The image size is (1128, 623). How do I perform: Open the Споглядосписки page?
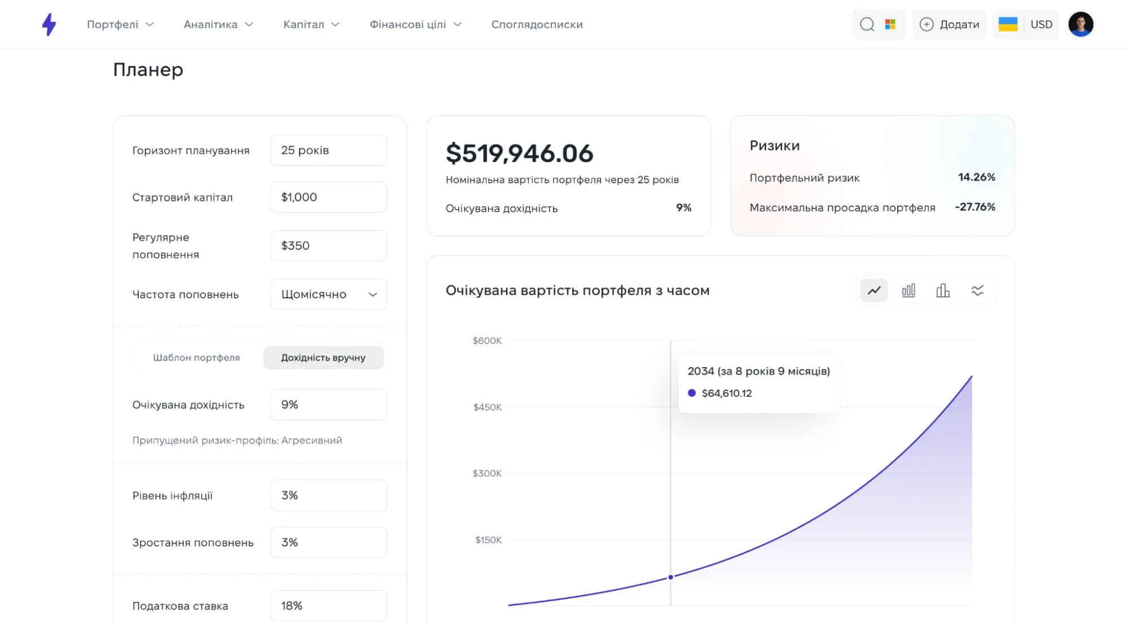537,24
